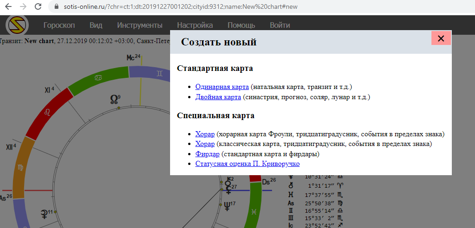Image resolution: width=475 pixels, height=228 pixels.
Task: Click the Ceres symbol on chart
Action: tap(44, 214)
